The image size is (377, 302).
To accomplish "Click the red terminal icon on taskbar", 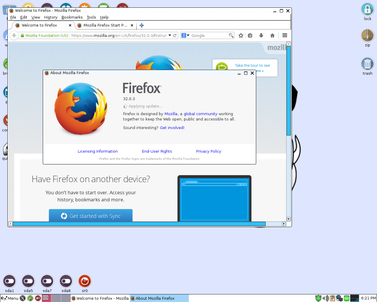I will coord(38,298).
